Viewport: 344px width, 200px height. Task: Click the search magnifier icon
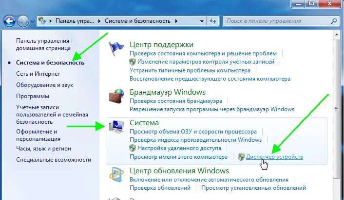point(334,21)
